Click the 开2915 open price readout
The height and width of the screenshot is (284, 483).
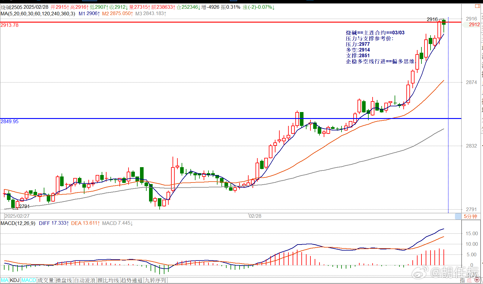tap(60, 7)
